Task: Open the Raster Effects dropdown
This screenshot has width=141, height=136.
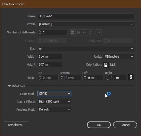Action: (x=54, y=102)
